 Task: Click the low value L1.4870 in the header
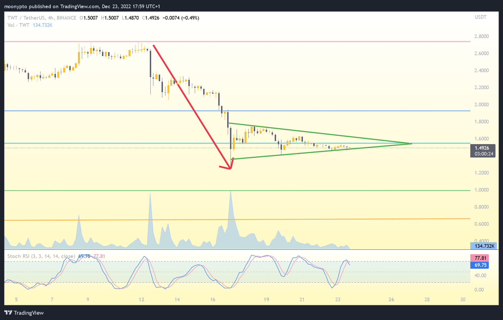(130, 18)
